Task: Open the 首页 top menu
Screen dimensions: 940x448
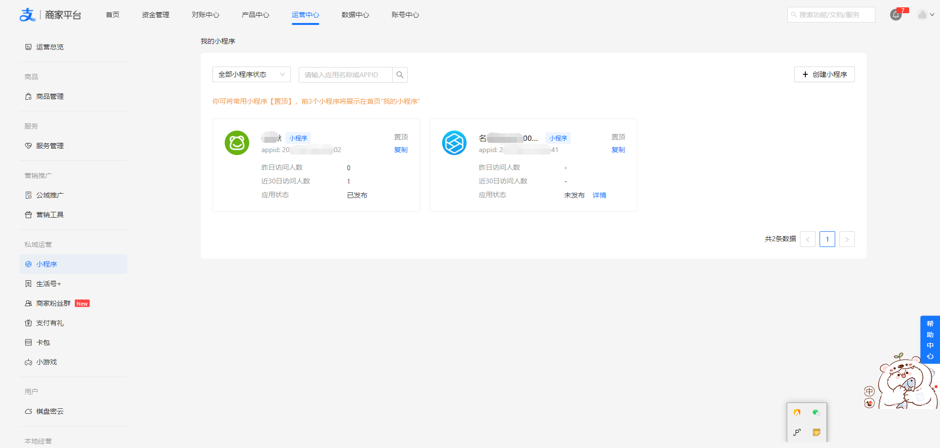Action: coord(113,15)
